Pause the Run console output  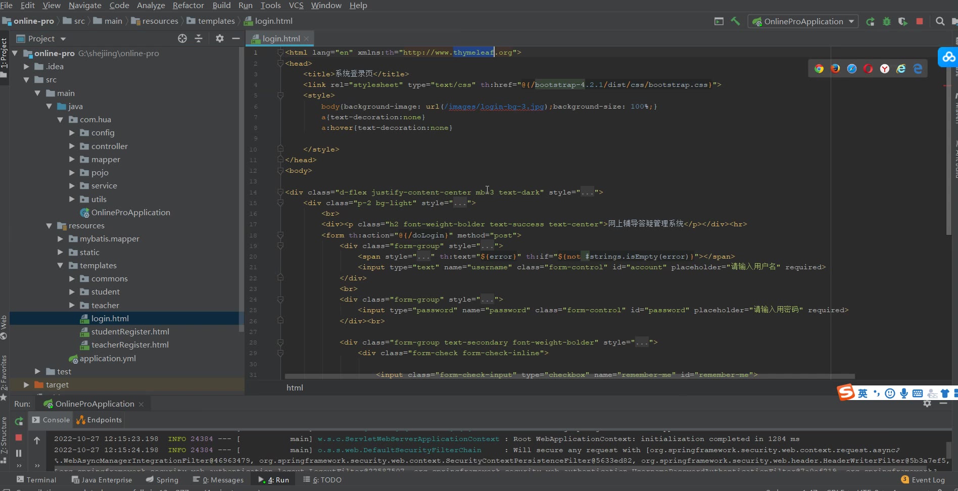point(19,453)
